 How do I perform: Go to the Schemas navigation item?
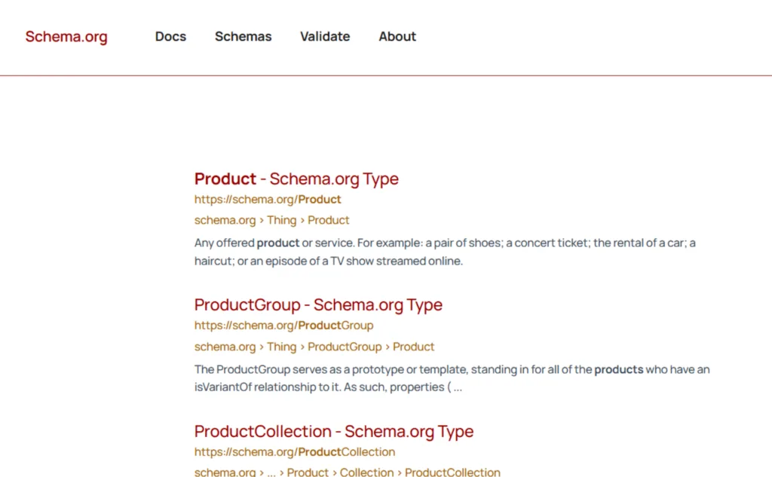click(x=243, y=36)
